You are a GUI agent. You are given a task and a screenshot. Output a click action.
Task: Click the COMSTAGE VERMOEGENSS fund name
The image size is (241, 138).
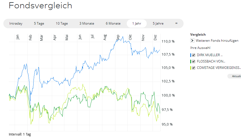(x=219, y=68)
